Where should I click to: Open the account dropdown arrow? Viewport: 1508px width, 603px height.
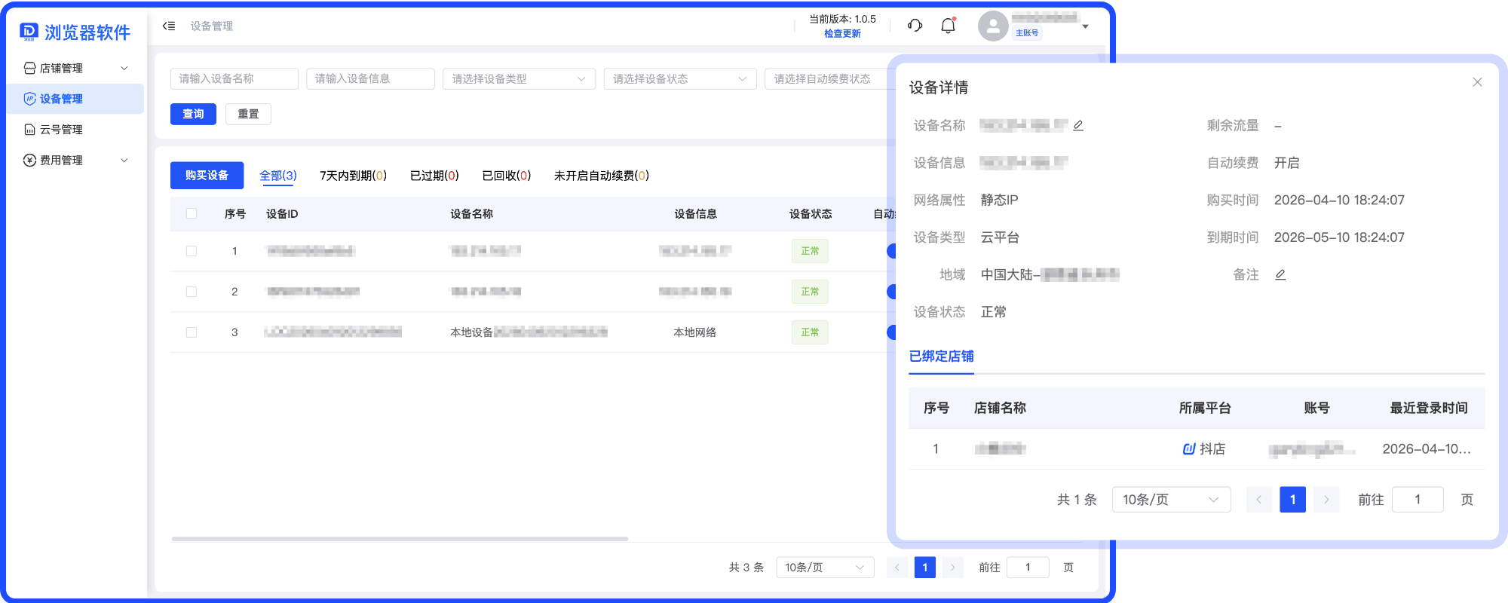1086,26
